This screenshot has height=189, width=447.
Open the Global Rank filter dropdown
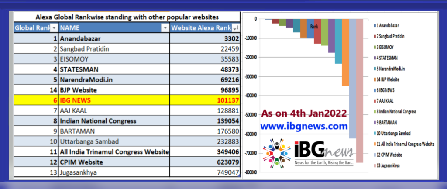pos(54,28)
